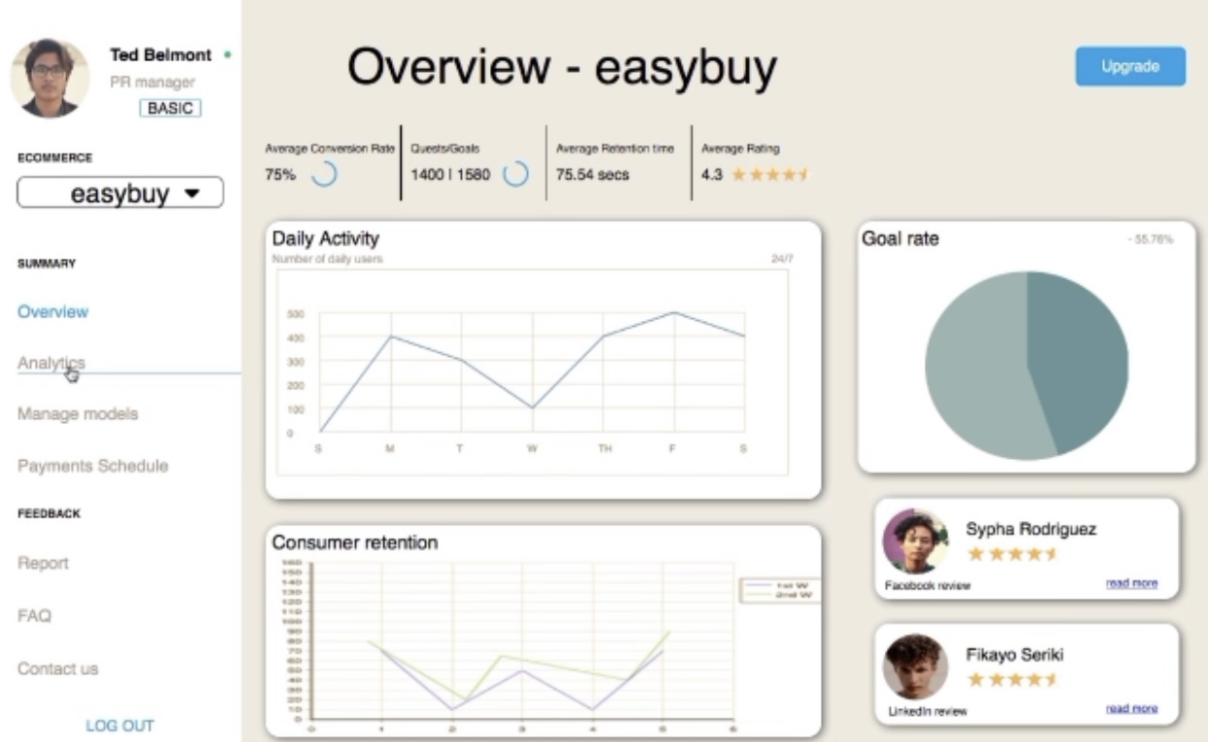This screenshot has width=1208, height=742.
Task: Click the 24/7 label in Daily Activity
Action: tap(782, 260)
